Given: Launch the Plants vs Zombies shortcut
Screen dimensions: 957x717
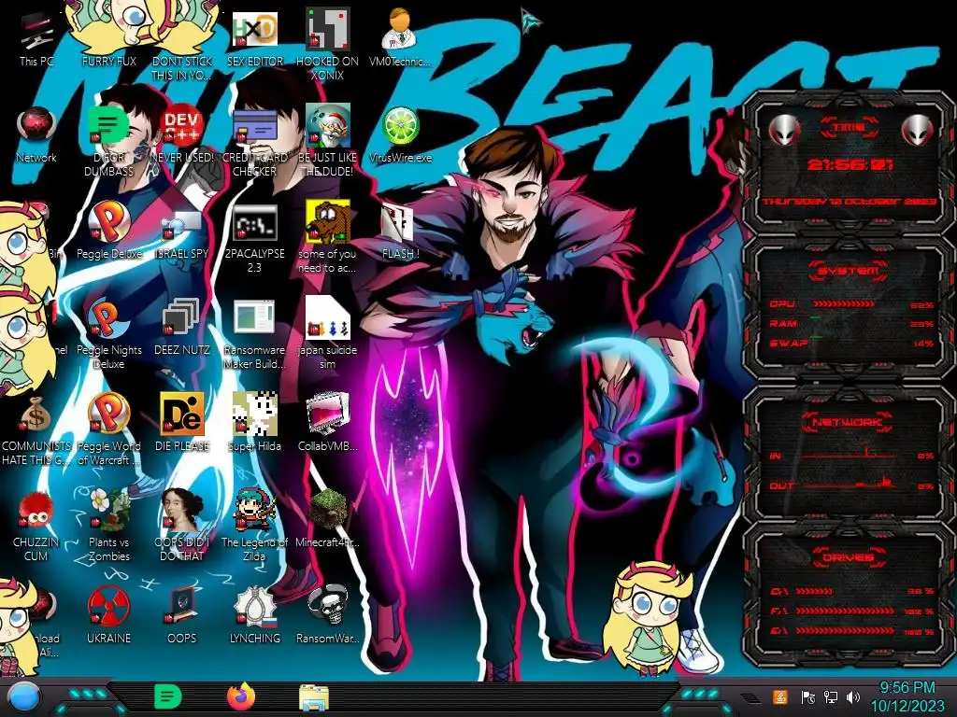Looking at the screenshot, I should pyautogui.click(x=108, y=526).
